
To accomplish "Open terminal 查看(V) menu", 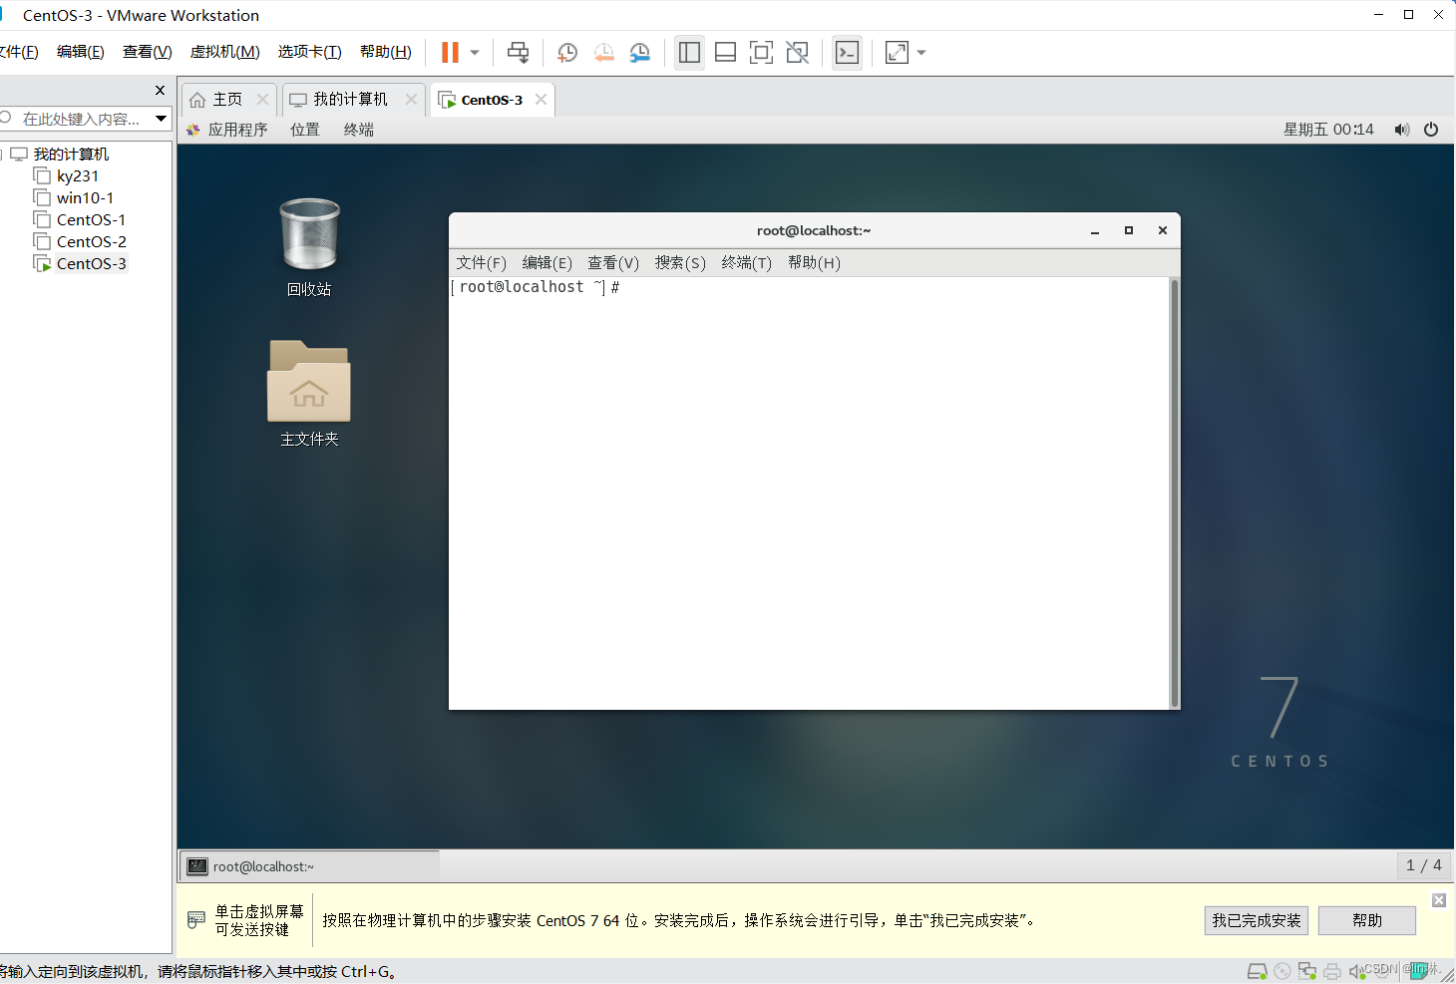I will [613, 263].
